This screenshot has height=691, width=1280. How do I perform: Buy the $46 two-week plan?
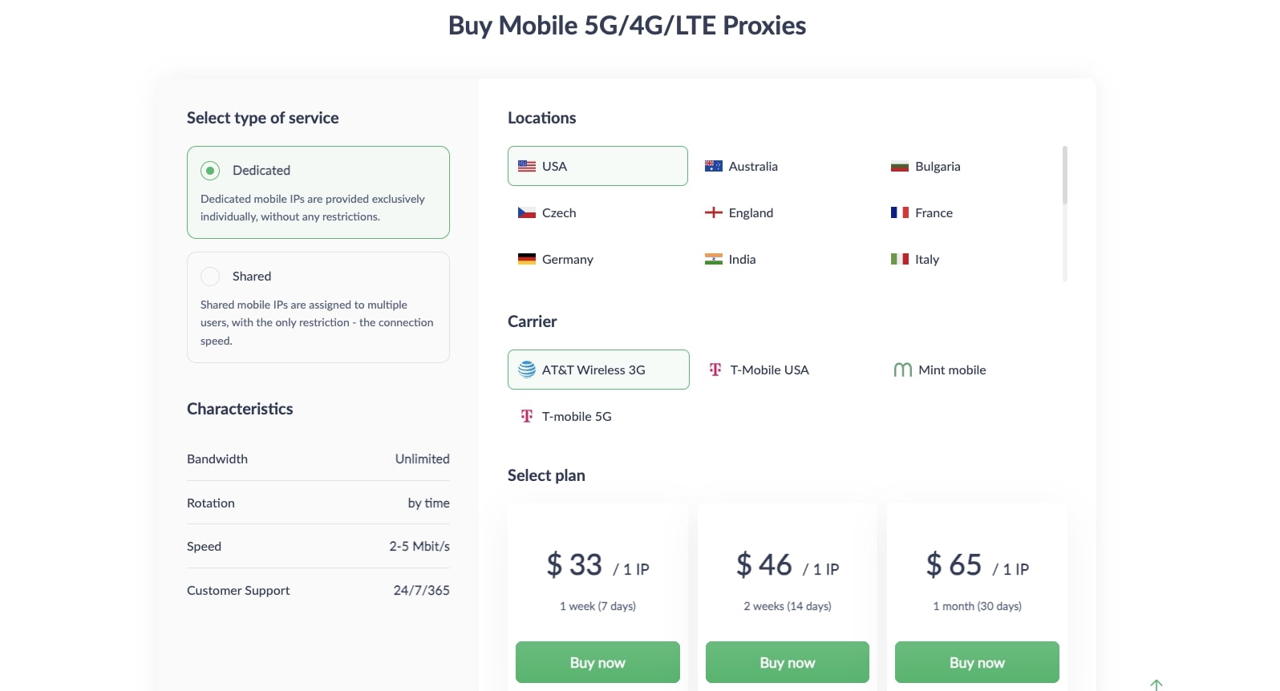coord(787,662)
